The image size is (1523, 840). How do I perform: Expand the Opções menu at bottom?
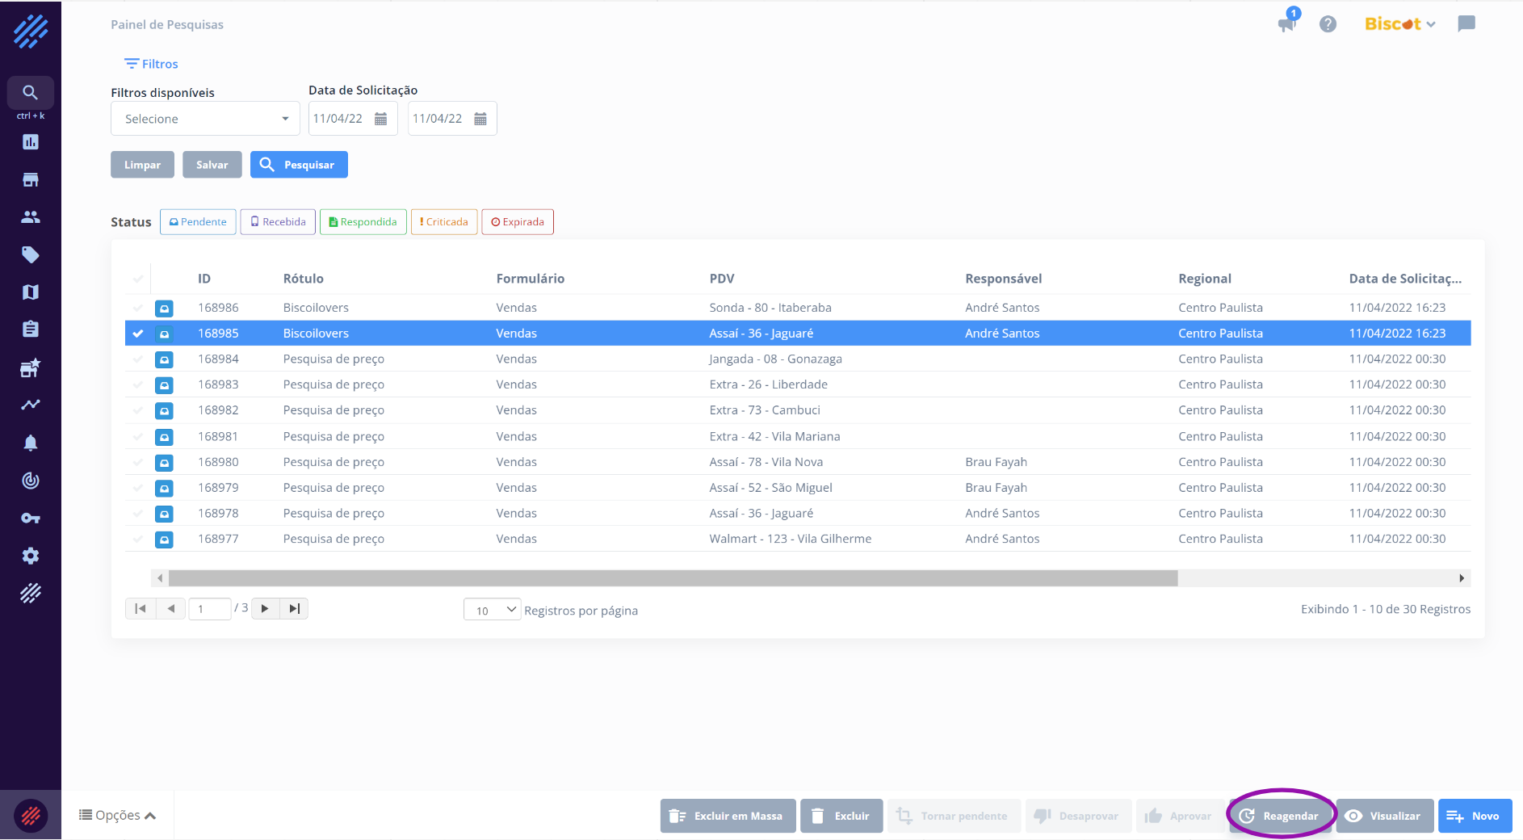(118, 815)
